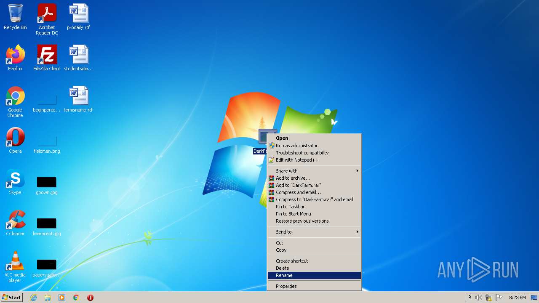Launch Acrobat Reader DC shortcut
The width and height of the screenshot is (539, 303).
(x=47, y=19)
